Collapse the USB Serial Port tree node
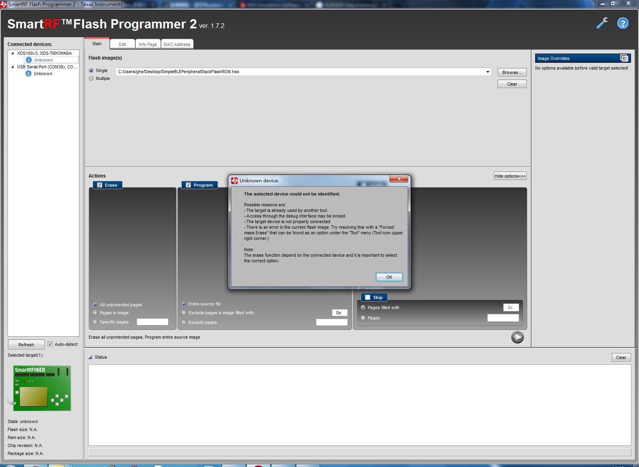 click(12, 67)
